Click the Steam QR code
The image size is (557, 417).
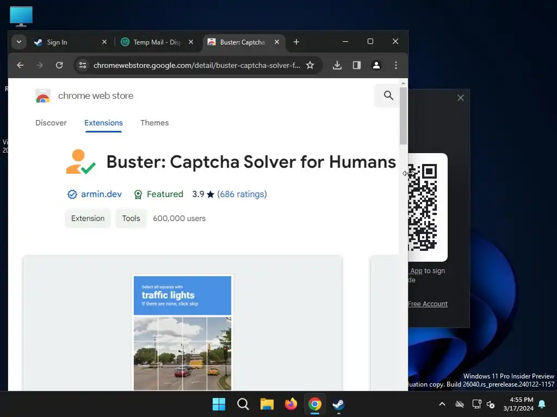(x=423, y=207)
